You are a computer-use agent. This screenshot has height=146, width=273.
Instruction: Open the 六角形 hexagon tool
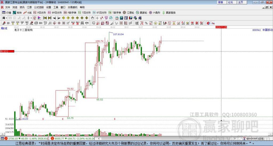(155, 13)
